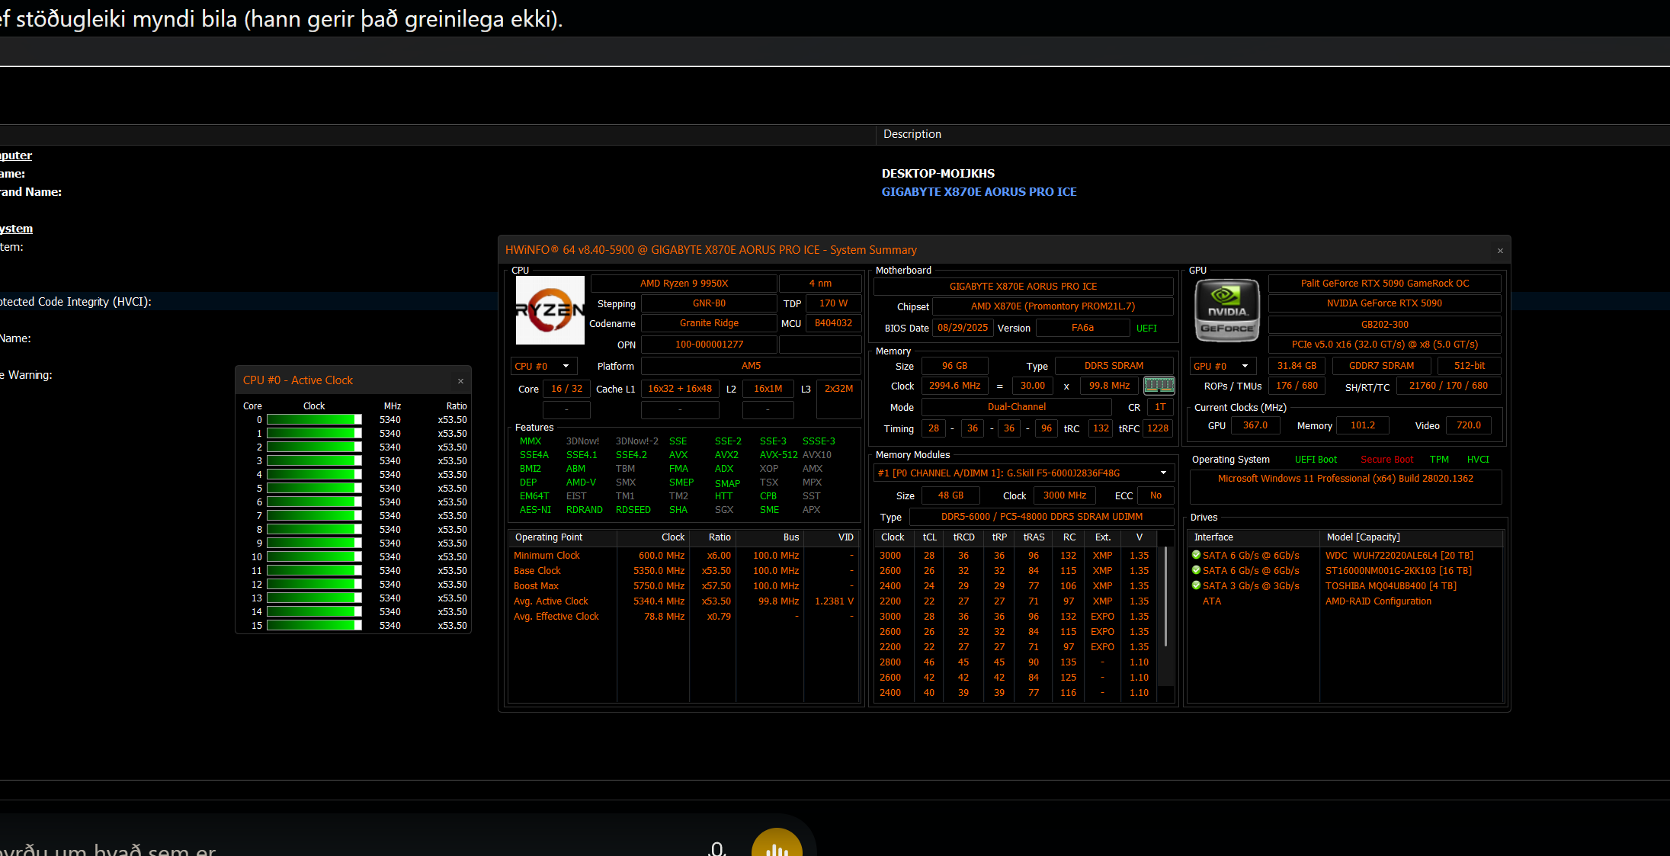The width and height of the screenshot is (1670, 856).
Task: Open the GIGABYTE X870E AORUS PRO ICE link
Action: pyautogui.click(x=979, y=192)
